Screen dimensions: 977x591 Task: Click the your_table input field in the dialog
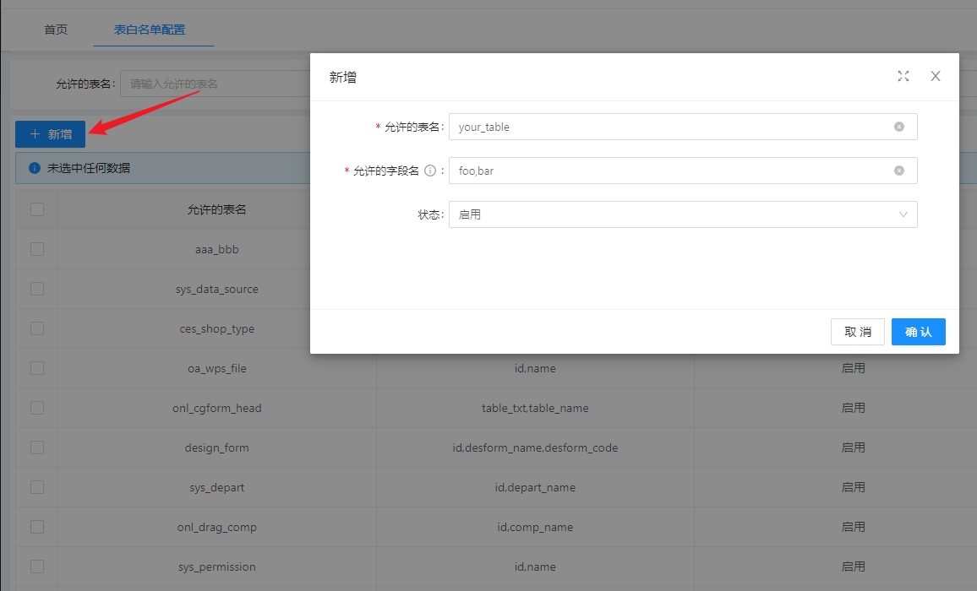[683, 127]
